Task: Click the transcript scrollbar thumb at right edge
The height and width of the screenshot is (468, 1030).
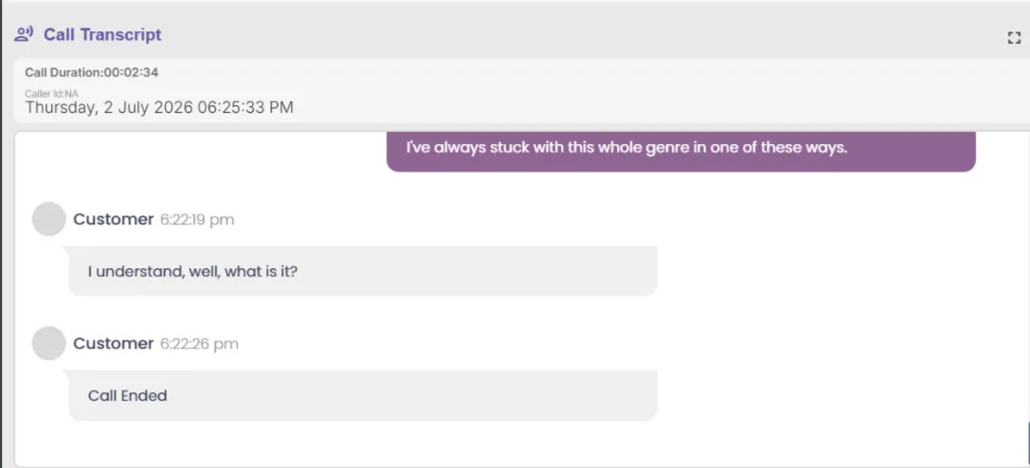Action: coord(1027,443)
